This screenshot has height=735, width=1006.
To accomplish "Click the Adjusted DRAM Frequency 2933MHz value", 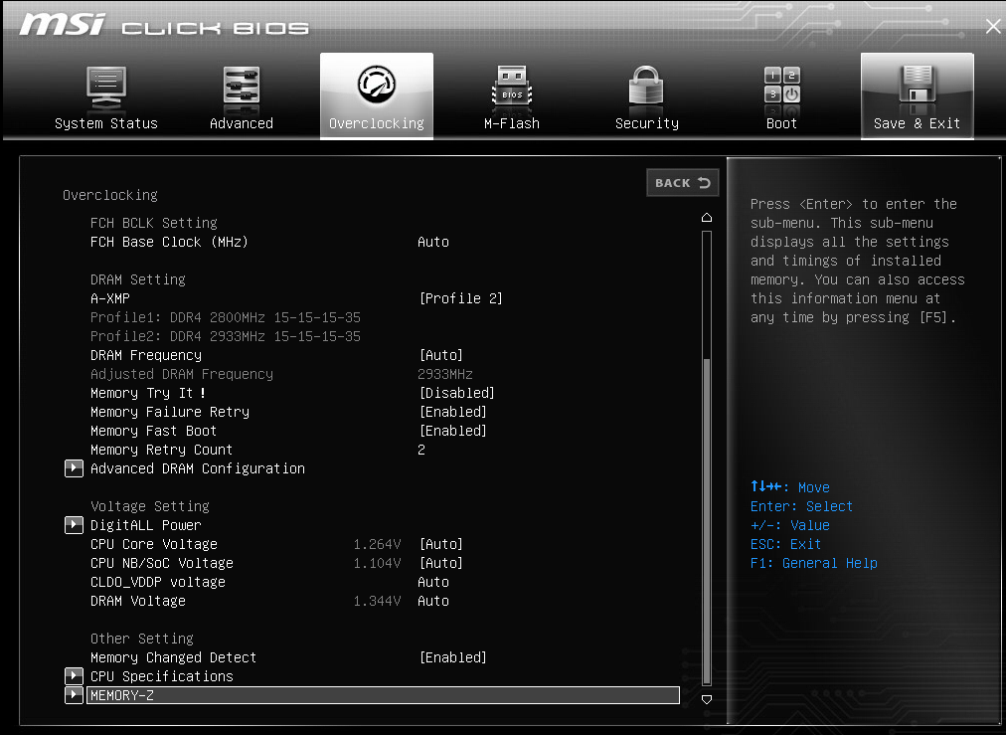I will 445,374.
